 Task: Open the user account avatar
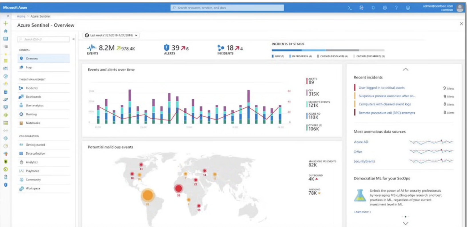[460, 8]
